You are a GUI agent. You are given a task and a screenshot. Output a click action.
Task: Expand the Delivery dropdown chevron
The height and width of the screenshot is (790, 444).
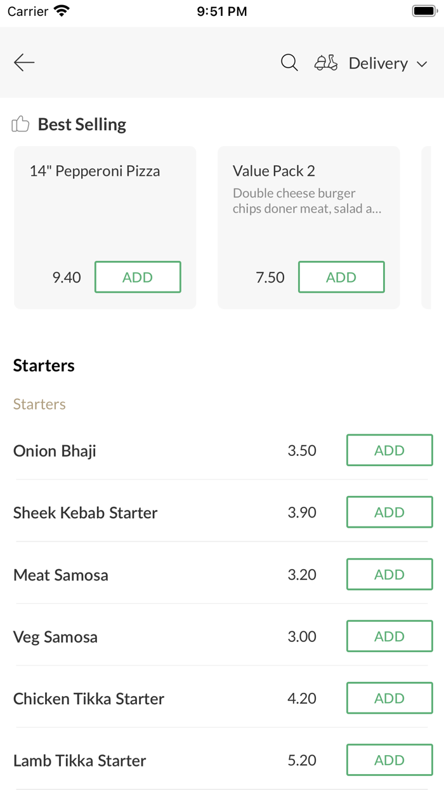point(422,64)
